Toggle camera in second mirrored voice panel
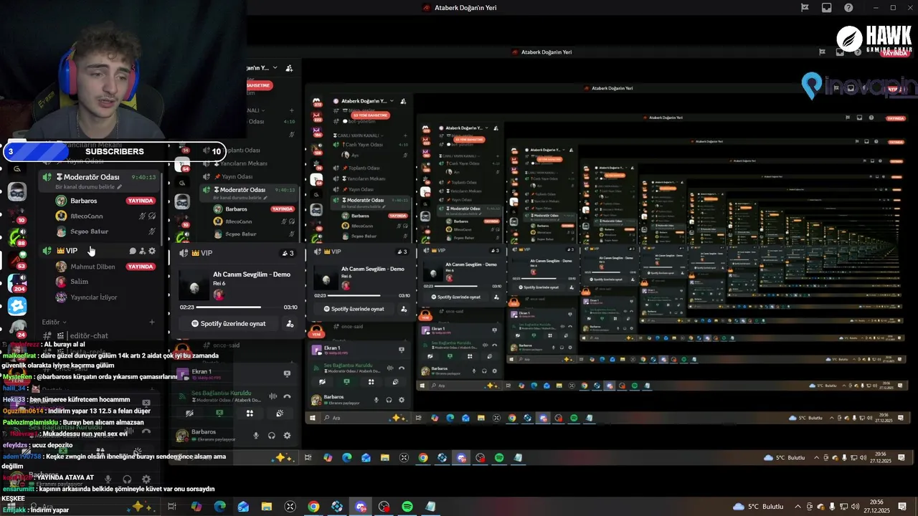918x516 pixels. click(323, 382)
